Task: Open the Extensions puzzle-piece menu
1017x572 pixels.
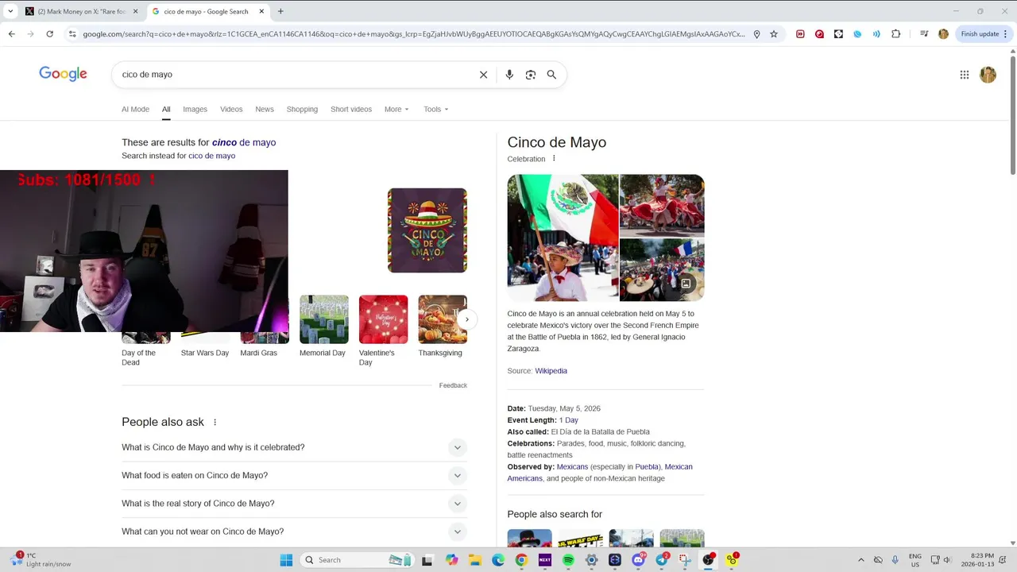Action: (x=896, y=34)
